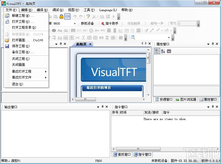The width and height of the screenshot is (221, 164).
Task: Choose 打开画面 from the File menu
Action: [x=26, y=40]
